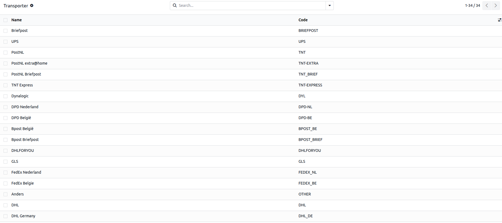Select the PostNL extra@home name

29,63
